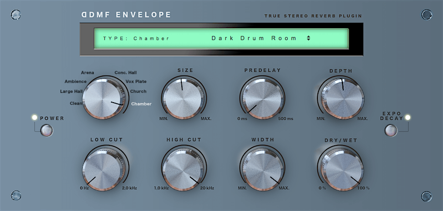Choose the Vox Plate reverb type
This screenshot has height=211, width=443.
pos(136,82)
